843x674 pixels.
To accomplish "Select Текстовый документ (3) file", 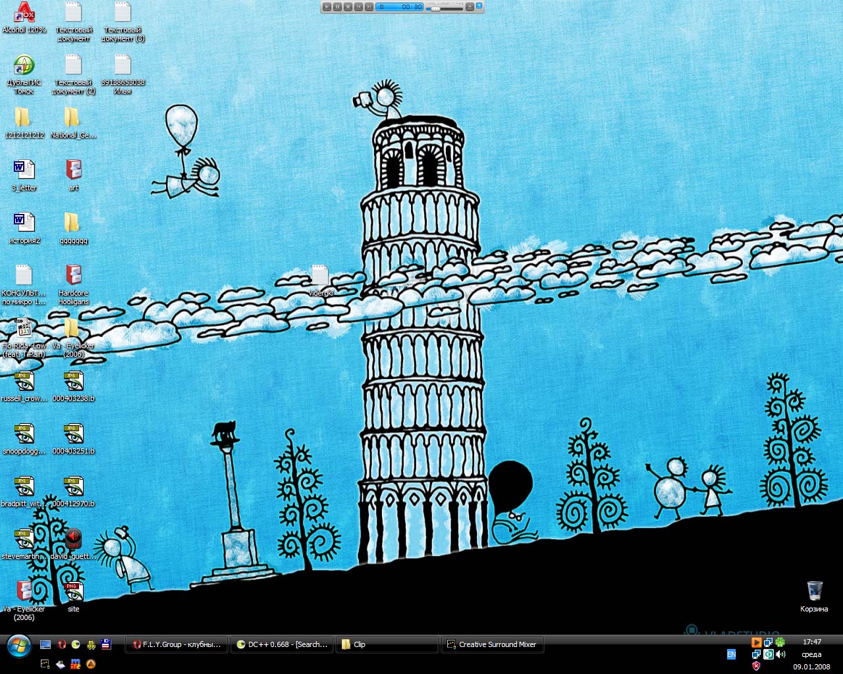I will pyautogui.click(x=122, y=22).
